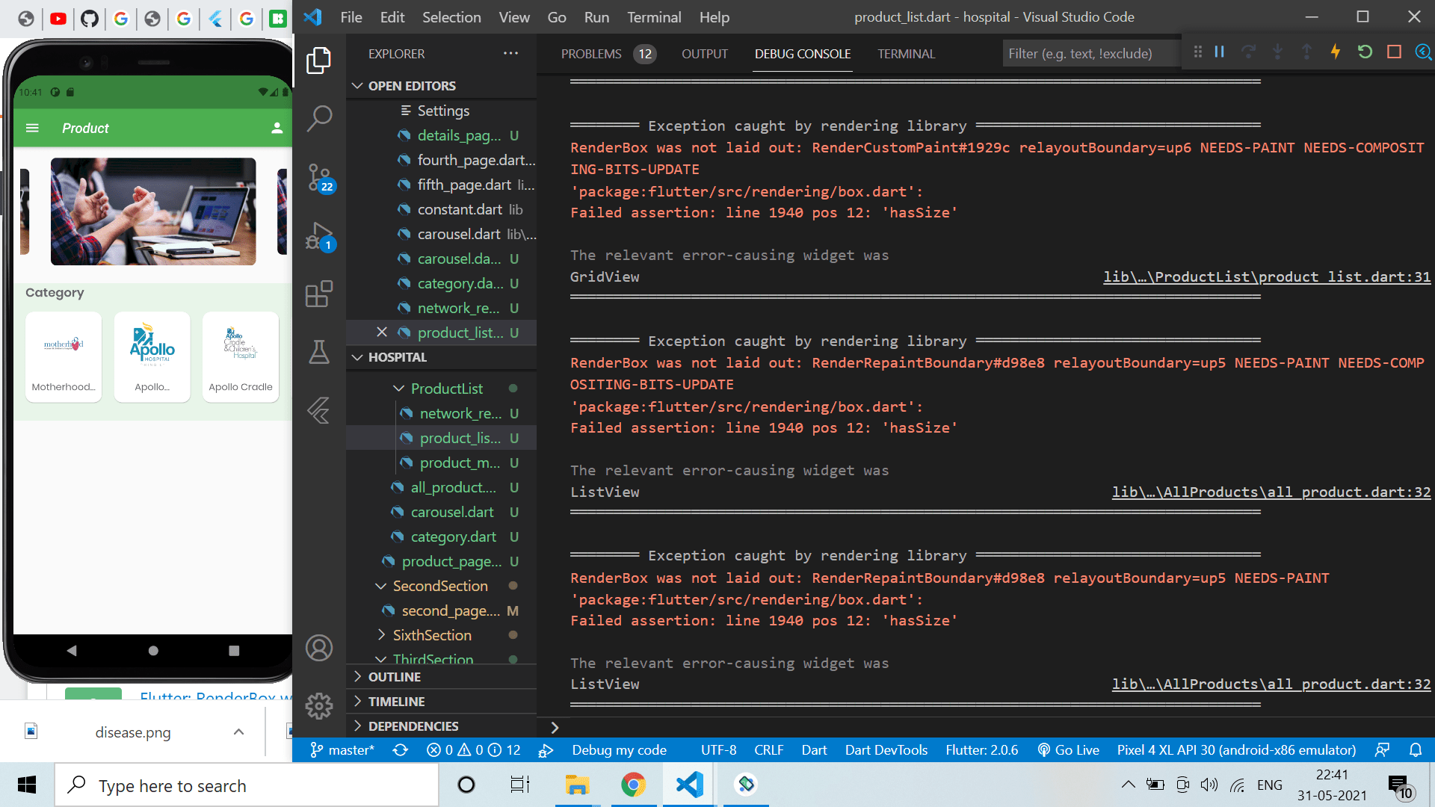Click Go Live in status bar
Image resolution: width=1435 pixels, height=807 pixels.
point(1069,750)
